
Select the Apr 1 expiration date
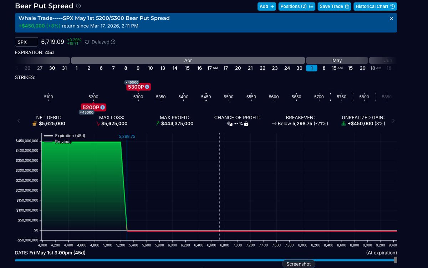point(77,68)
